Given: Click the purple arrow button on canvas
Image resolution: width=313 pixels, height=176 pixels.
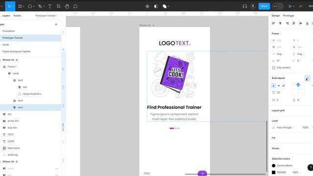Looking at the screenshot, I should (x=202, y=174).
